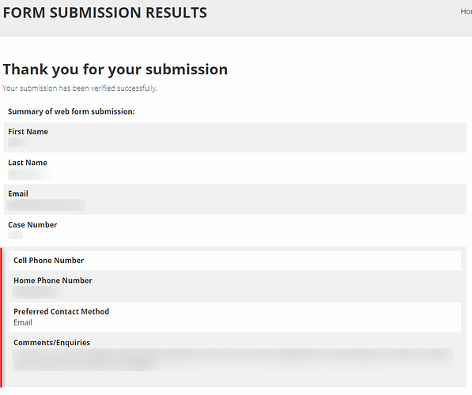472x395 pixels.
Task: Click the Home breadcrumb link
Action: pyautogui.click(x=466, y=12)
